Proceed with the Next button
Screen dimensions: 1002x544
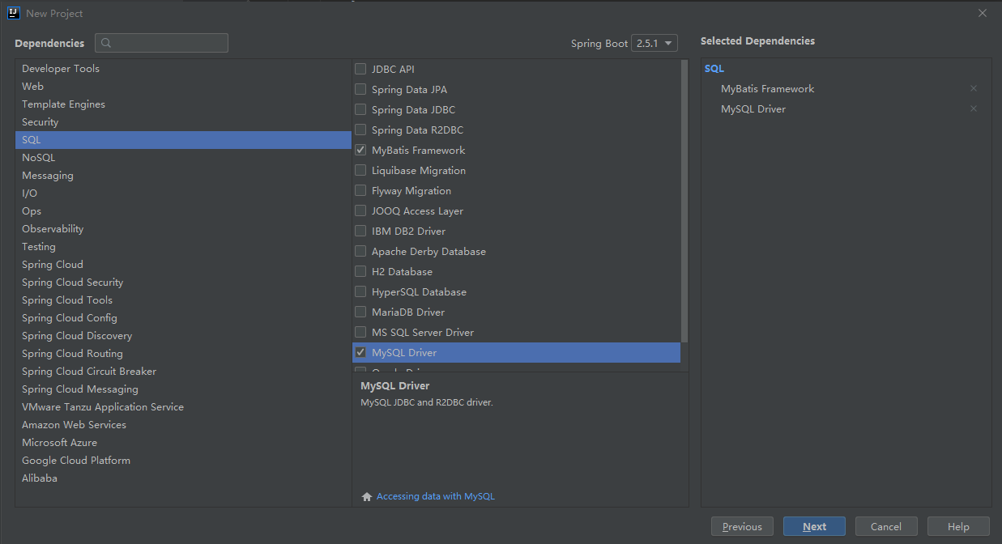[x=814, y=526]
